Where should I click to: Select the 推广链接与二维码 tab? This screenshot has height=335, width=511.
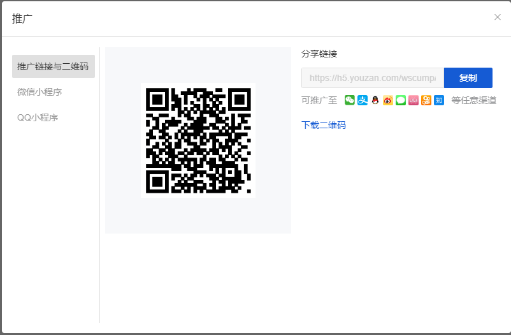(53, 66)
